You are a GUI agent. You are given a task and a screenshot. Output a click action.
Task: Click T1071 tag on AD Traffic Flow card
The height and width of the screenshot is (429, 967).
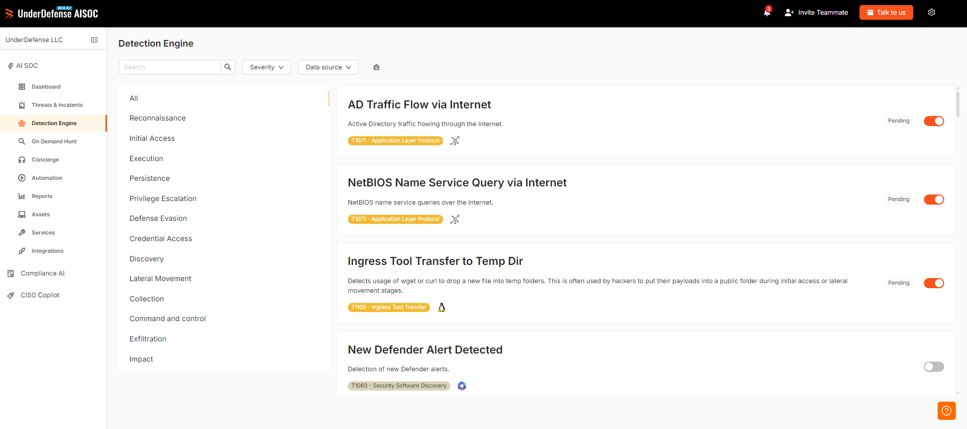pos(396,141)
